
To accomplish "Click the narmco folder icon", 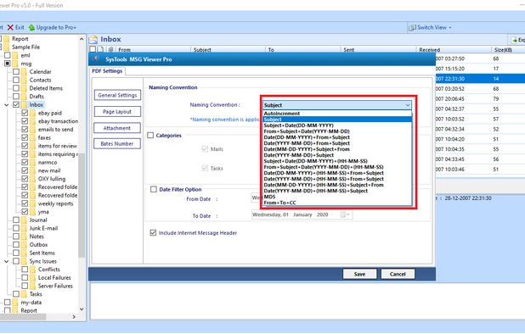I will pyautogui.click(x=32, y=162).
